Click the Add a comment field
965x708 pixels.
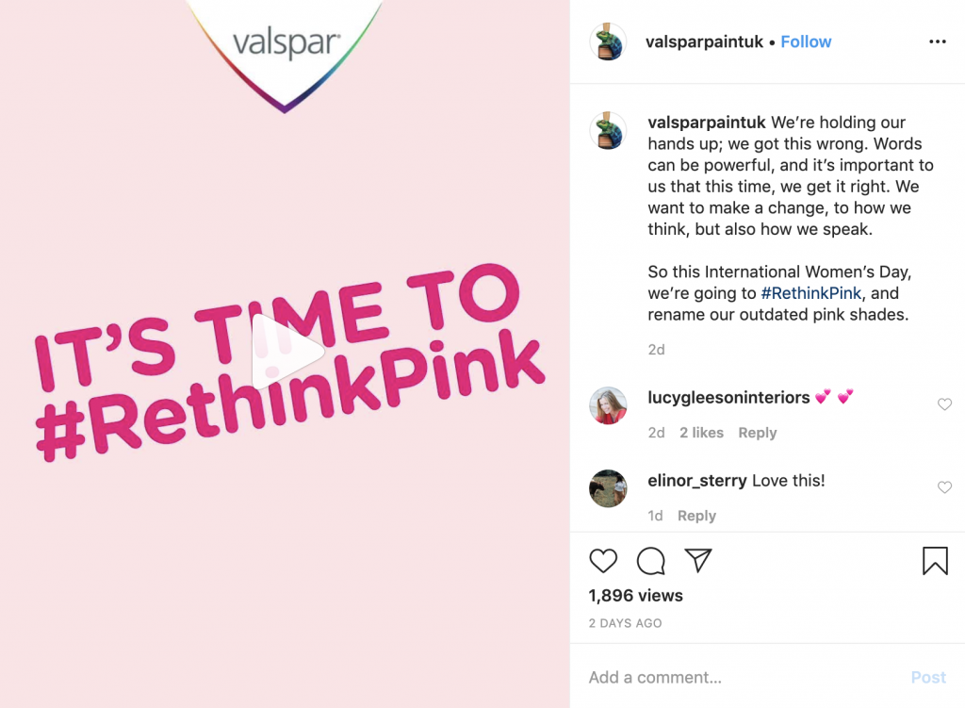[x=735, y=677]
